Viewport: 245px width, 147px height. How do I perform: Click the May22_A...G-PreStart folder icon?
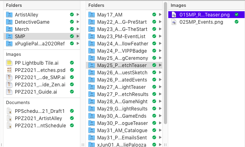coord(92,22)
